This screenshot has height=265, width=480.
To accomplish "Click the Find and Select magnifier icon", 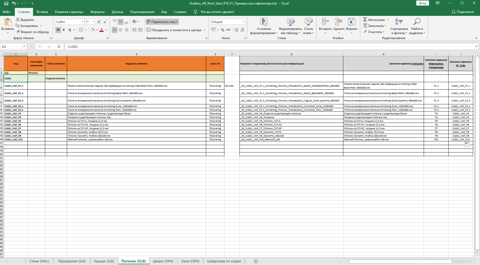I will click(x=417, y=22).
